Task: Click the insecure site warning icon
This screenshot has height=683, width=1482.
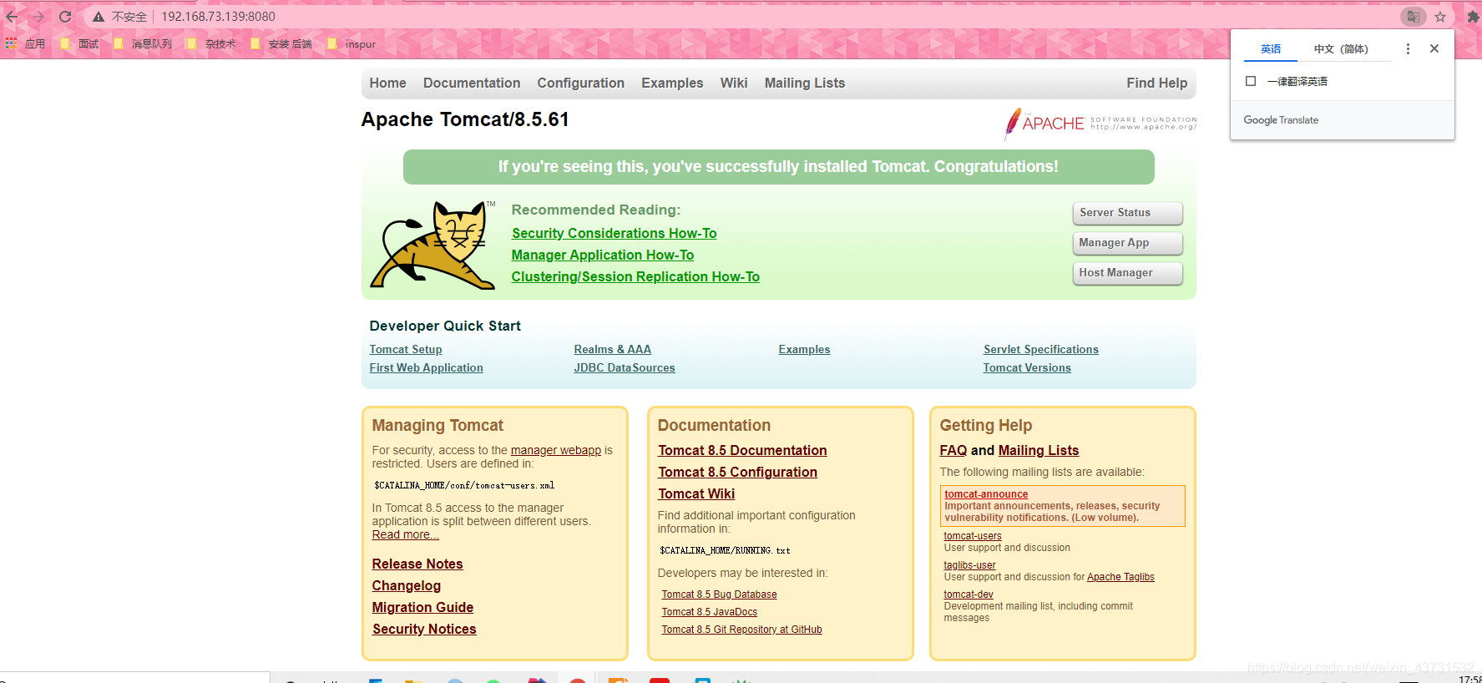Action: tap(99, 17)
